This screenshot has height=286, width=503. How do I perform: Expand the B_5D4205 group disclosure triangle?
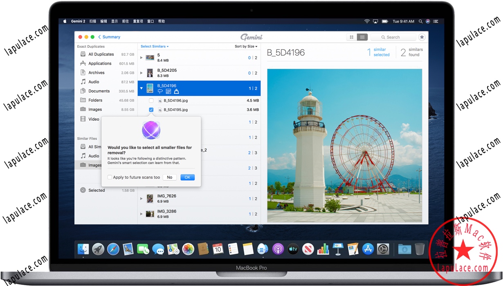(141, 73)
